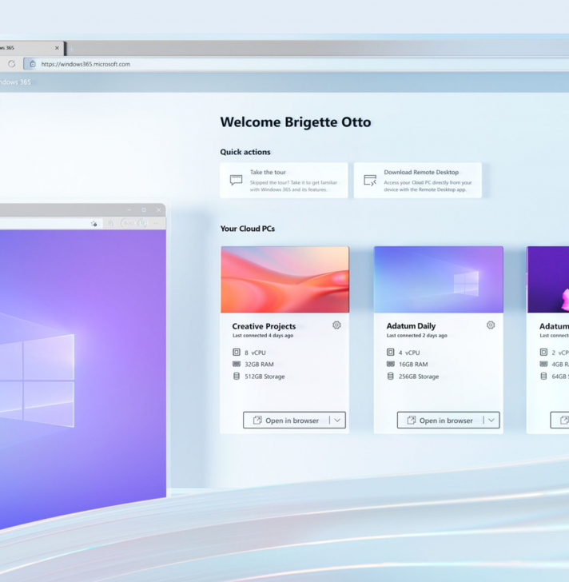
Task: Click the chat bubble tour icon
Action: 236,181
